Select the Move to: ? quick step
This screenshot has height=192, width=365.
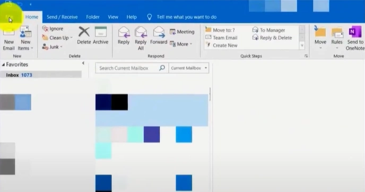[x=220, y=30]
